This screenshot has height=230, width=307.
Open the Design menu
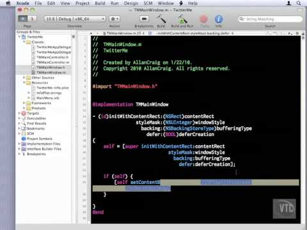coord(131,3)
